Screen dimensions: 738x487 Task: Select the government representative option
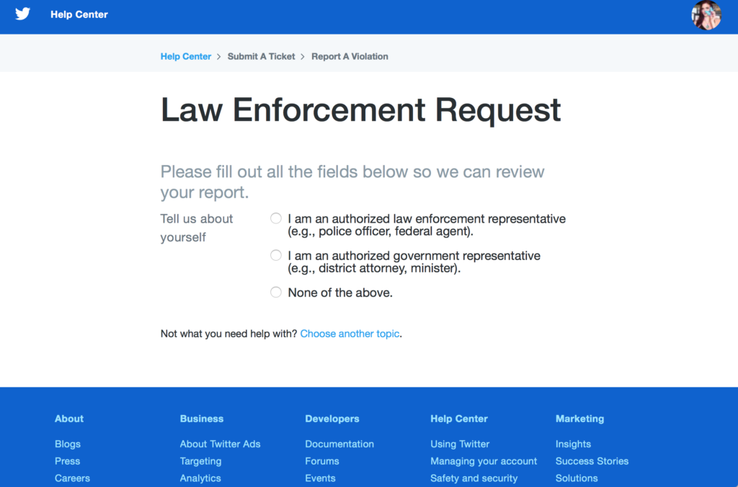pyautogui.click(x=275, y=254)
